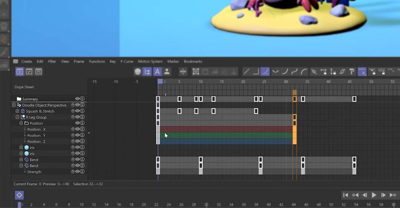Click the sphere icon in timeline toolbar
This screenshot has width=400, height=208.
[x=138, y=72]
